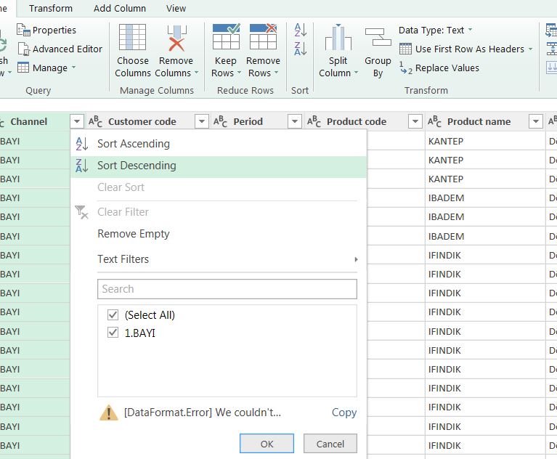Expand Use First Row As Headers arrow
Viewport: 557px width, 459px height.
click(530, 49)
